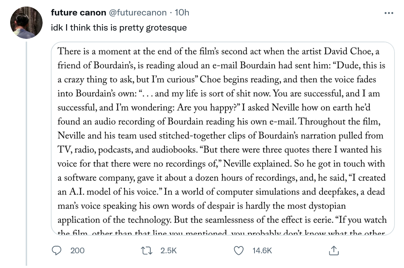Open the share menu arrow icon
The image size is (404, 268).
[334, 251]
